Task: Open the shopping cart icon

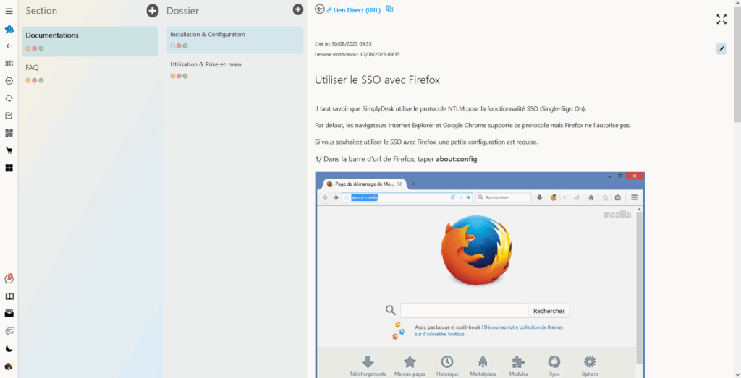Action: pos(9,150)
